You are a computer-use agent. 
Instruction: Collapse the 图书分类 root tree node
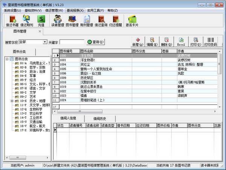click(7, 59)
